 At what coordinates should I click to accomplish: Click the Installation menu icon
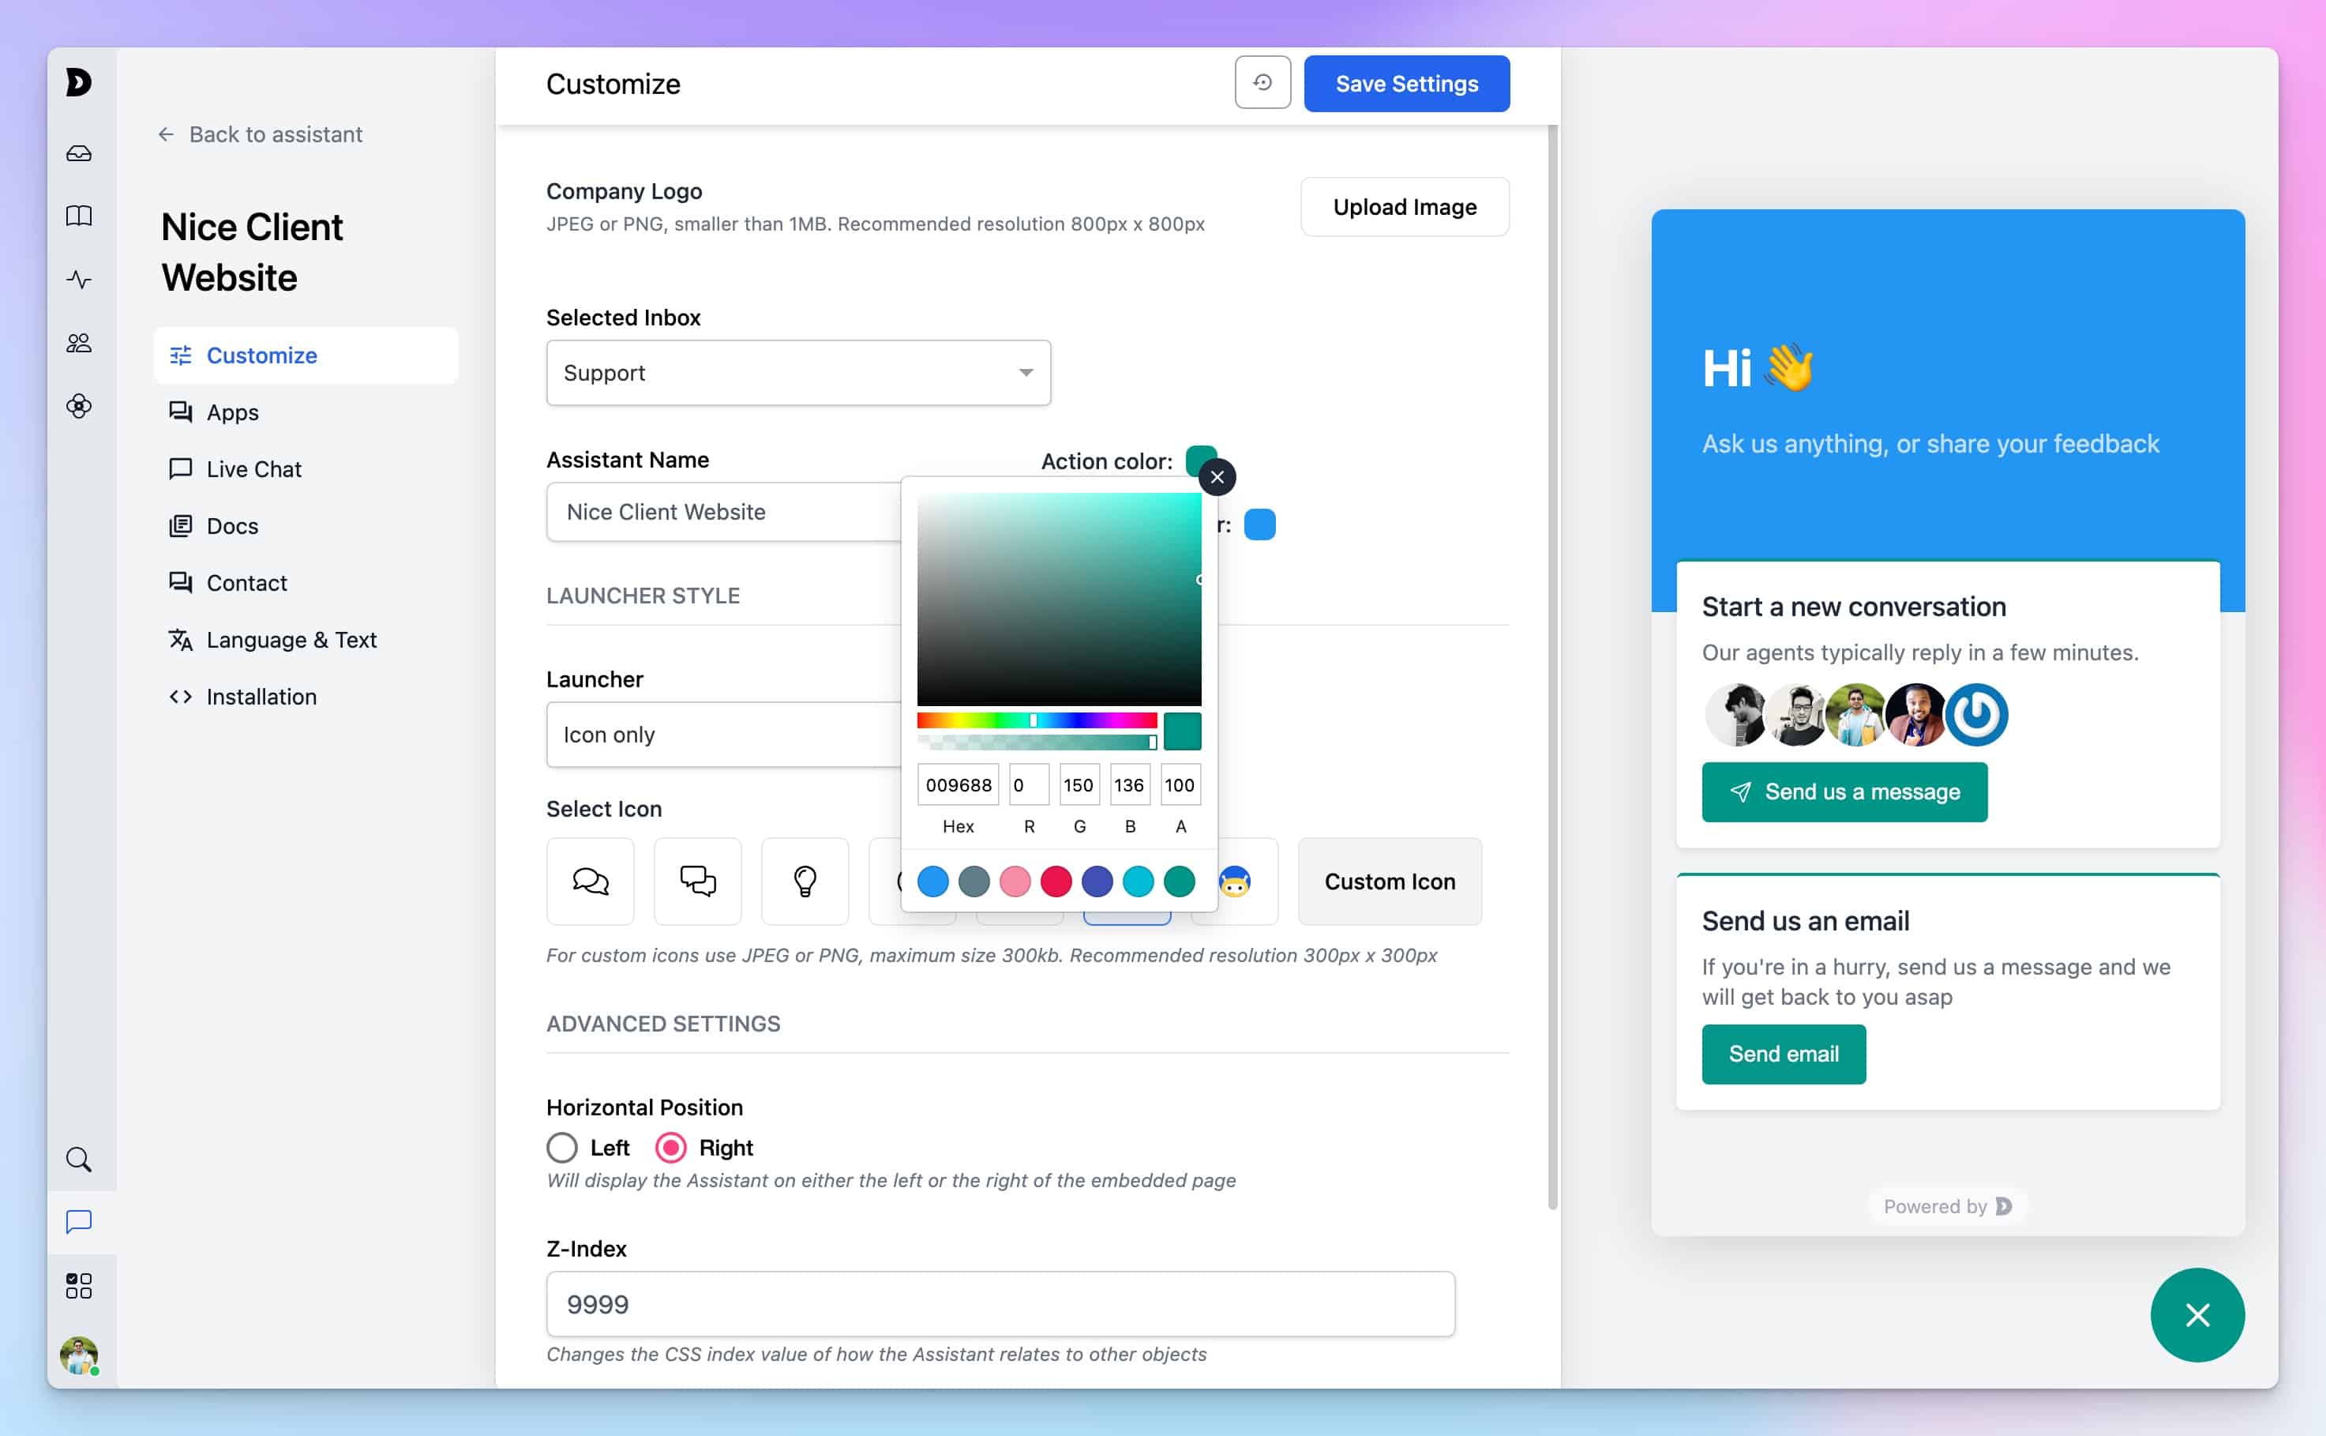tap(179, 695)
